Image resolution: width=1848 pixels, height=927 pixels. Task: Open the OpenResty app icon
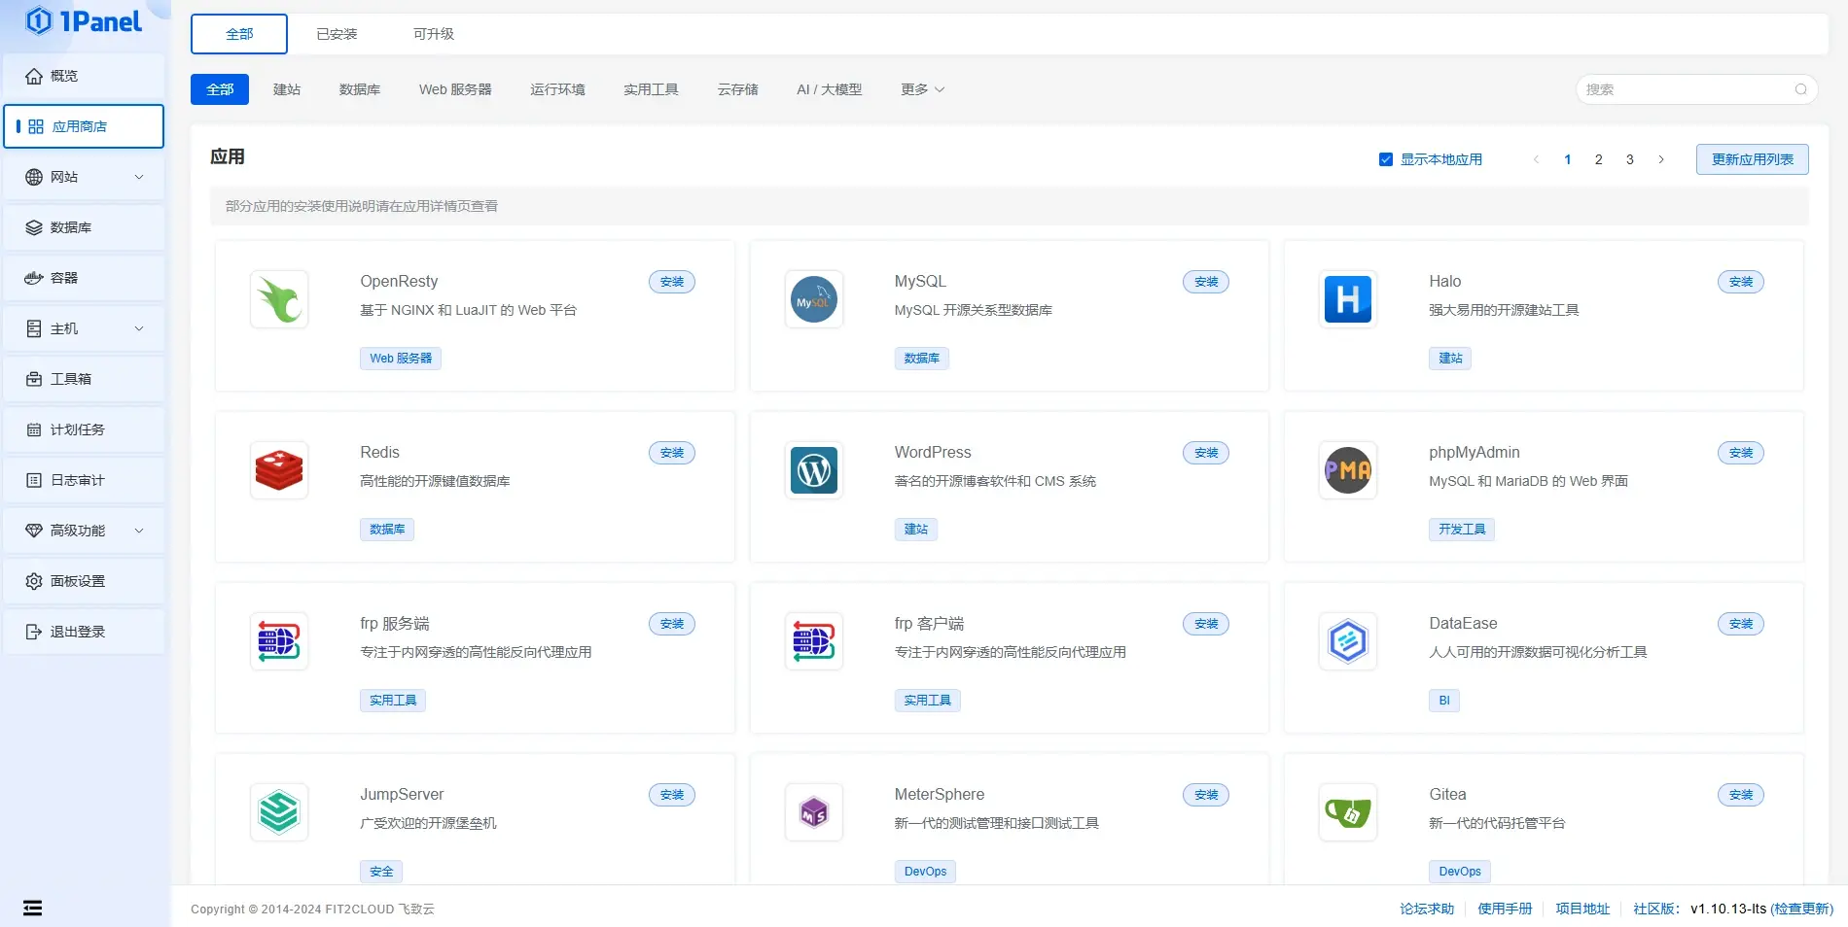tap(279, 299)
